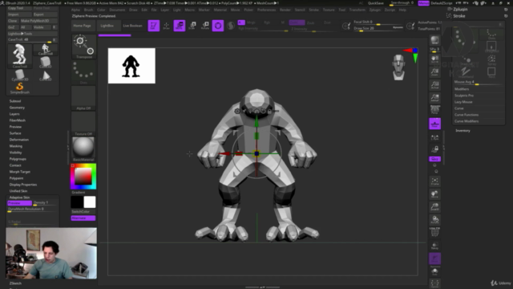Image resolution: width=513 pixels, height=289 pixels.
Task: Click the Zoom3D view icon
Action: click(x=434, y=207)
